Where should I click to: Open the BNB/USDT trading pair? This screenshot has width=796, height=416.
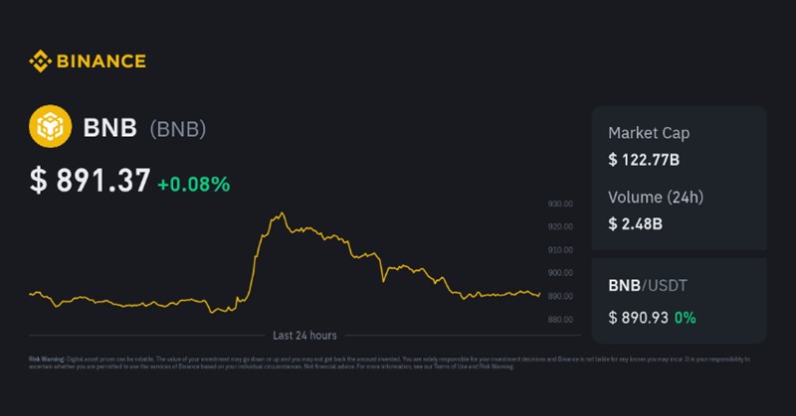647,286
